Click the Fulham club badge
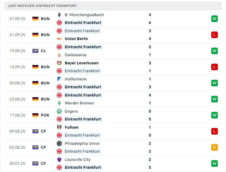This screenshot has height=172, width=226. 59,127
